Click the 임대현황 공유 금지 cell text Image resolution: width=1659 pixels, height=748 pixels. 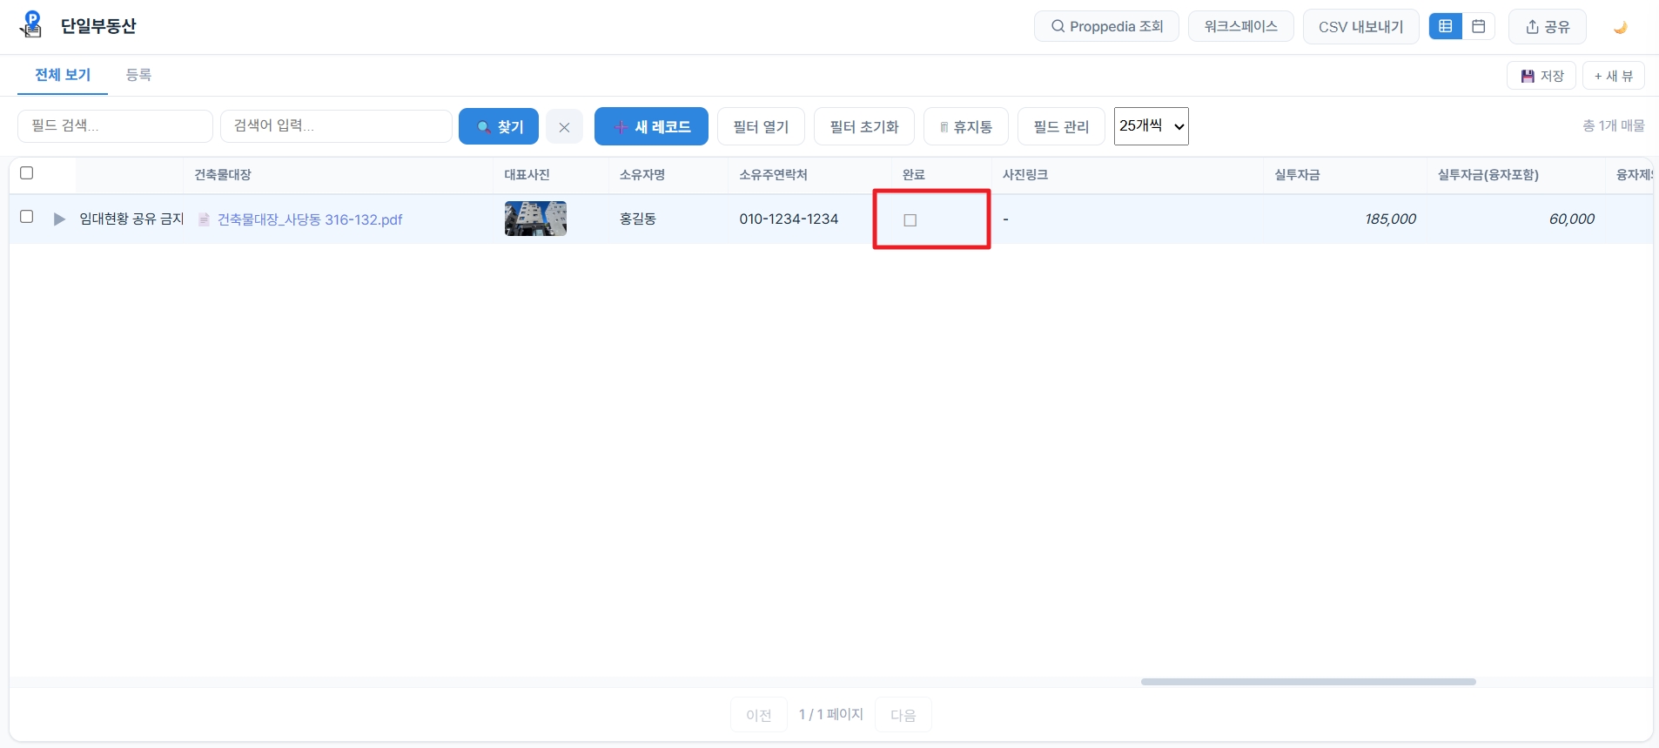click(x=131, y=219)
